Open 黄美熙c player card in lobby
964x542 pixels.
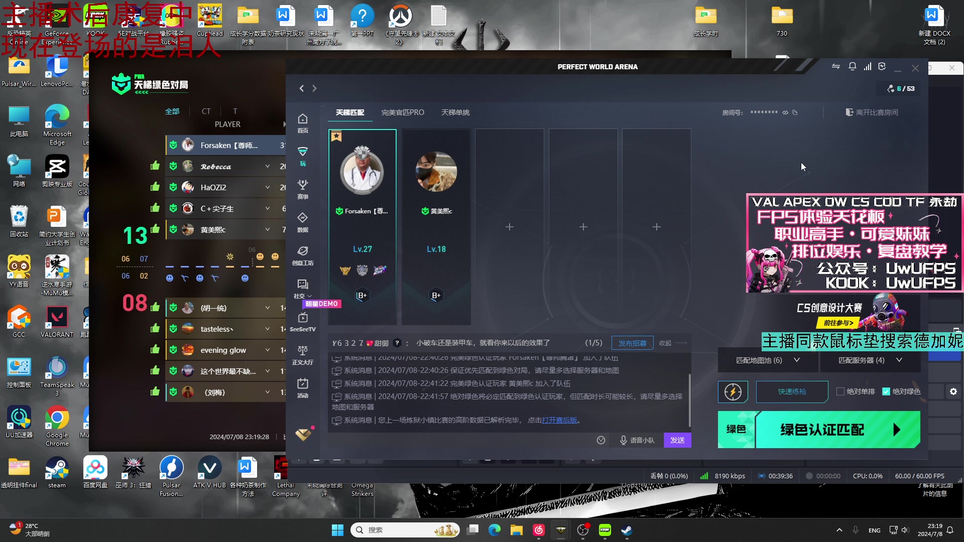click(436, 227)
